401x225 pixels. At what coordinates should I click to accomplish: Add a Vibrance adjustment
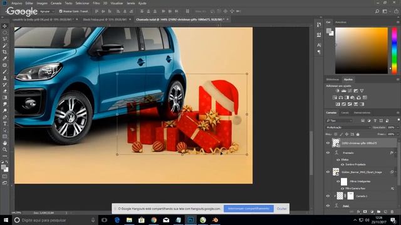(362, 91)
